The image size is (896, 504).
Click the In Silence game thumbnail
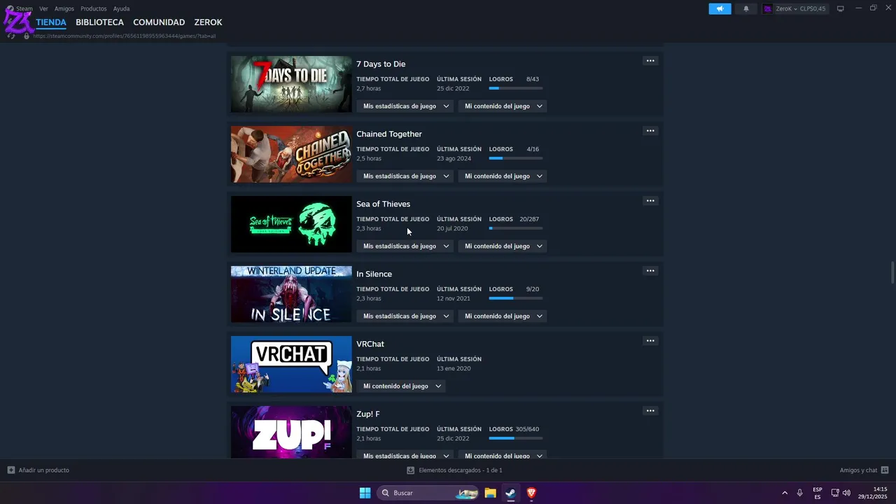click(291, 294)
